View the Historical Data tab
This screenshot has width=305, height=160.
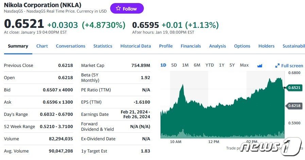point(135,46)
